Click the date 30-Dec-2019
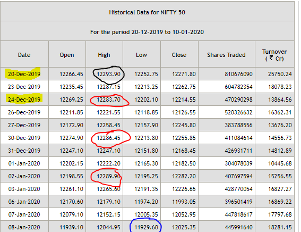Viewport: 301px width, 232px height. click(x=24, y=138)
